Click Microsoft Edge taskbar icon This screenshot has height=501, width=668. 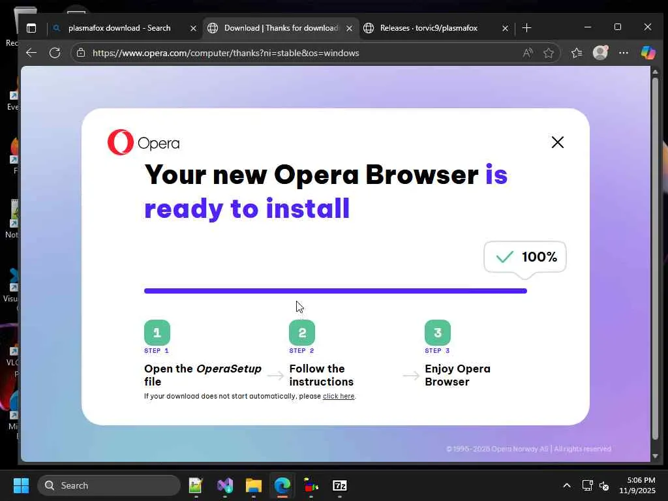pyautogui.click(x=282, y=485)
